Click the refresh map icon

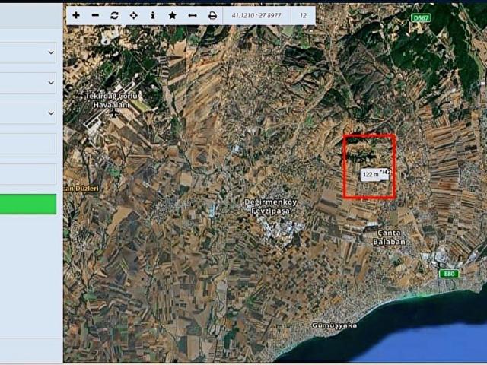tap(114, 15)
